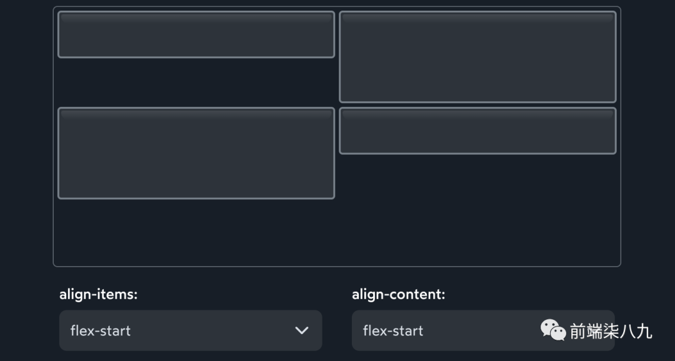The width and height of the screenshot is (675, 361).
Task: Click the chevron arrow on align-items select
Action: click(x=302, y=330)
